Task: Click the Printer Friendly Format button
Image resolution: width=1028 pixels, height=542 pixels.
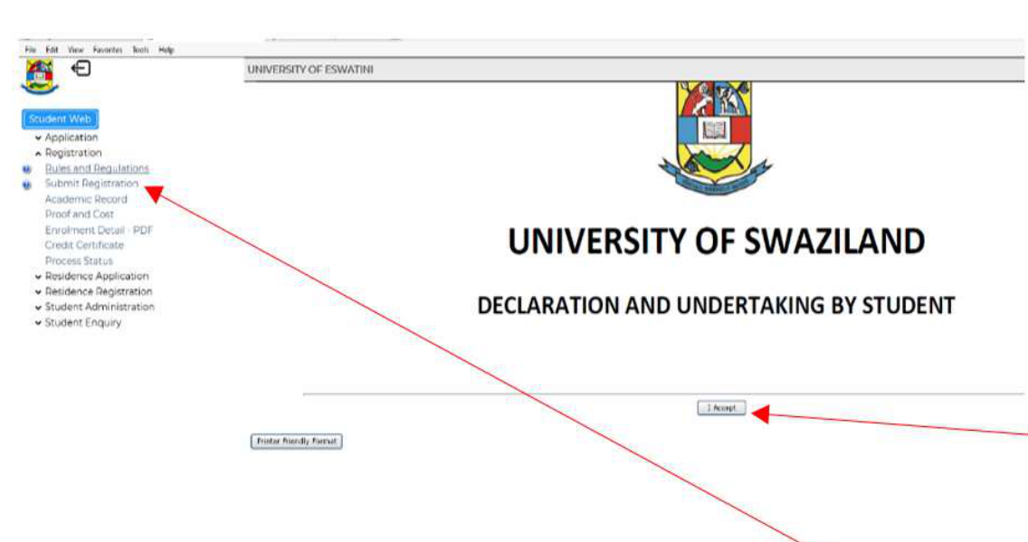Action: tap(296, 441)
